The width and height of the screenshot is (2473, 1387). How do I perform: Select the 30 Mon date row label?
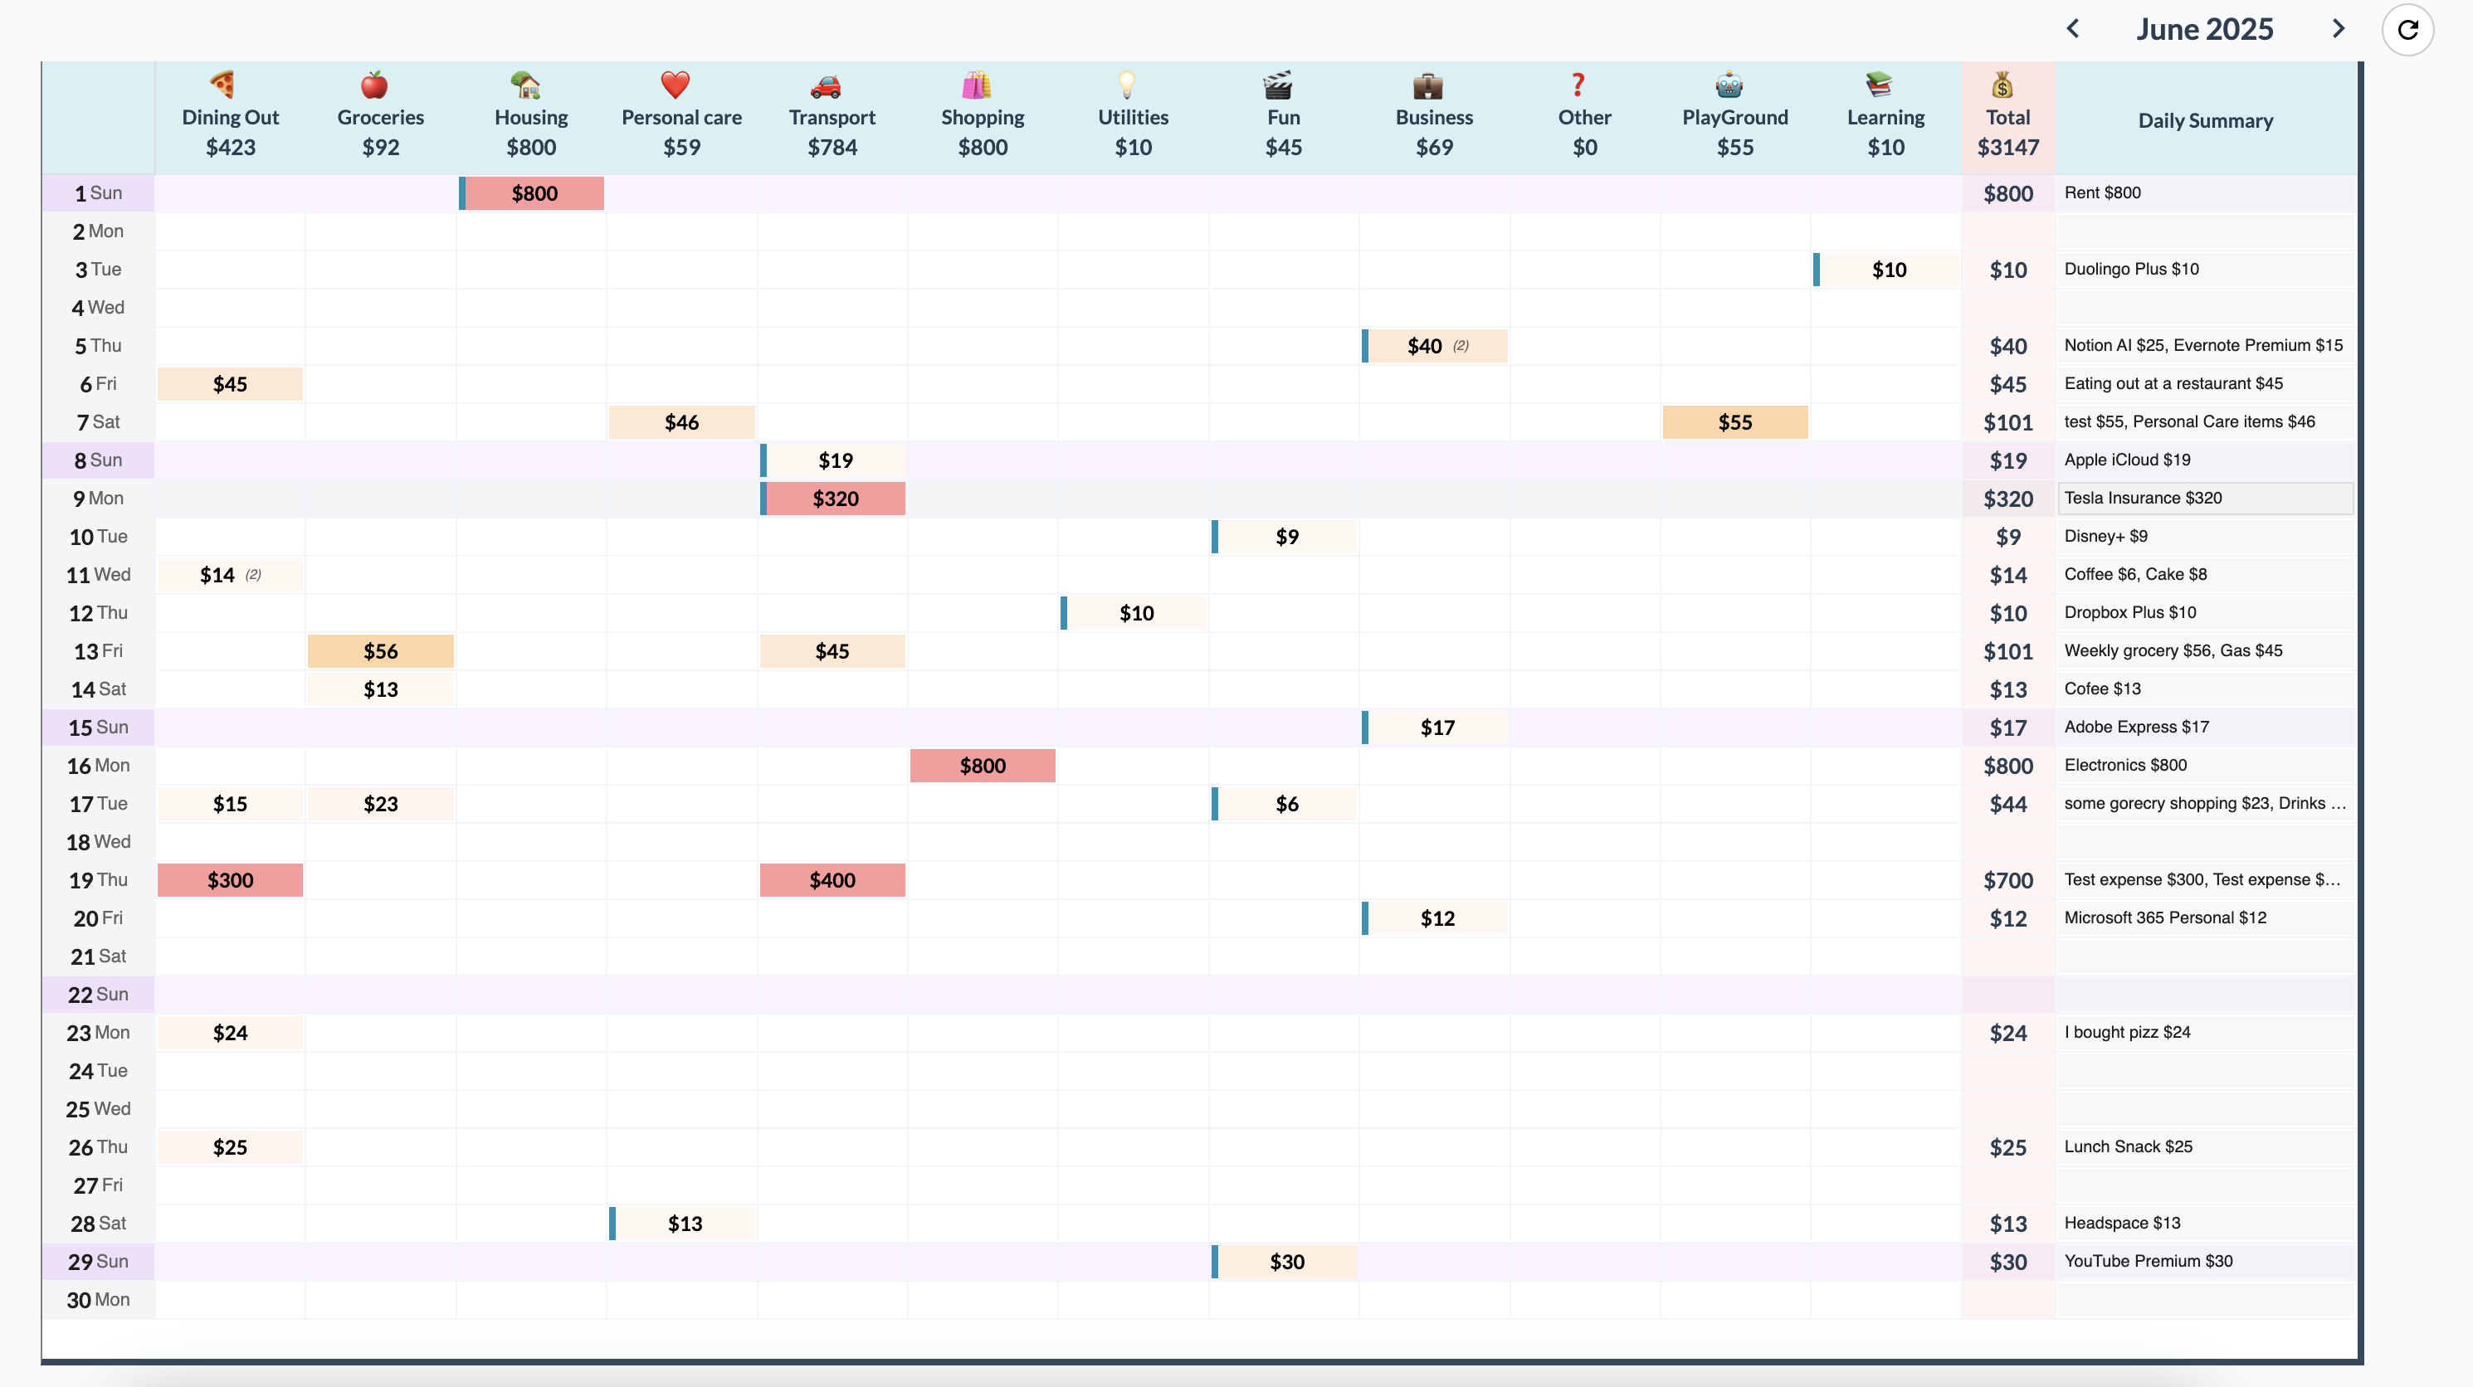98,1300
